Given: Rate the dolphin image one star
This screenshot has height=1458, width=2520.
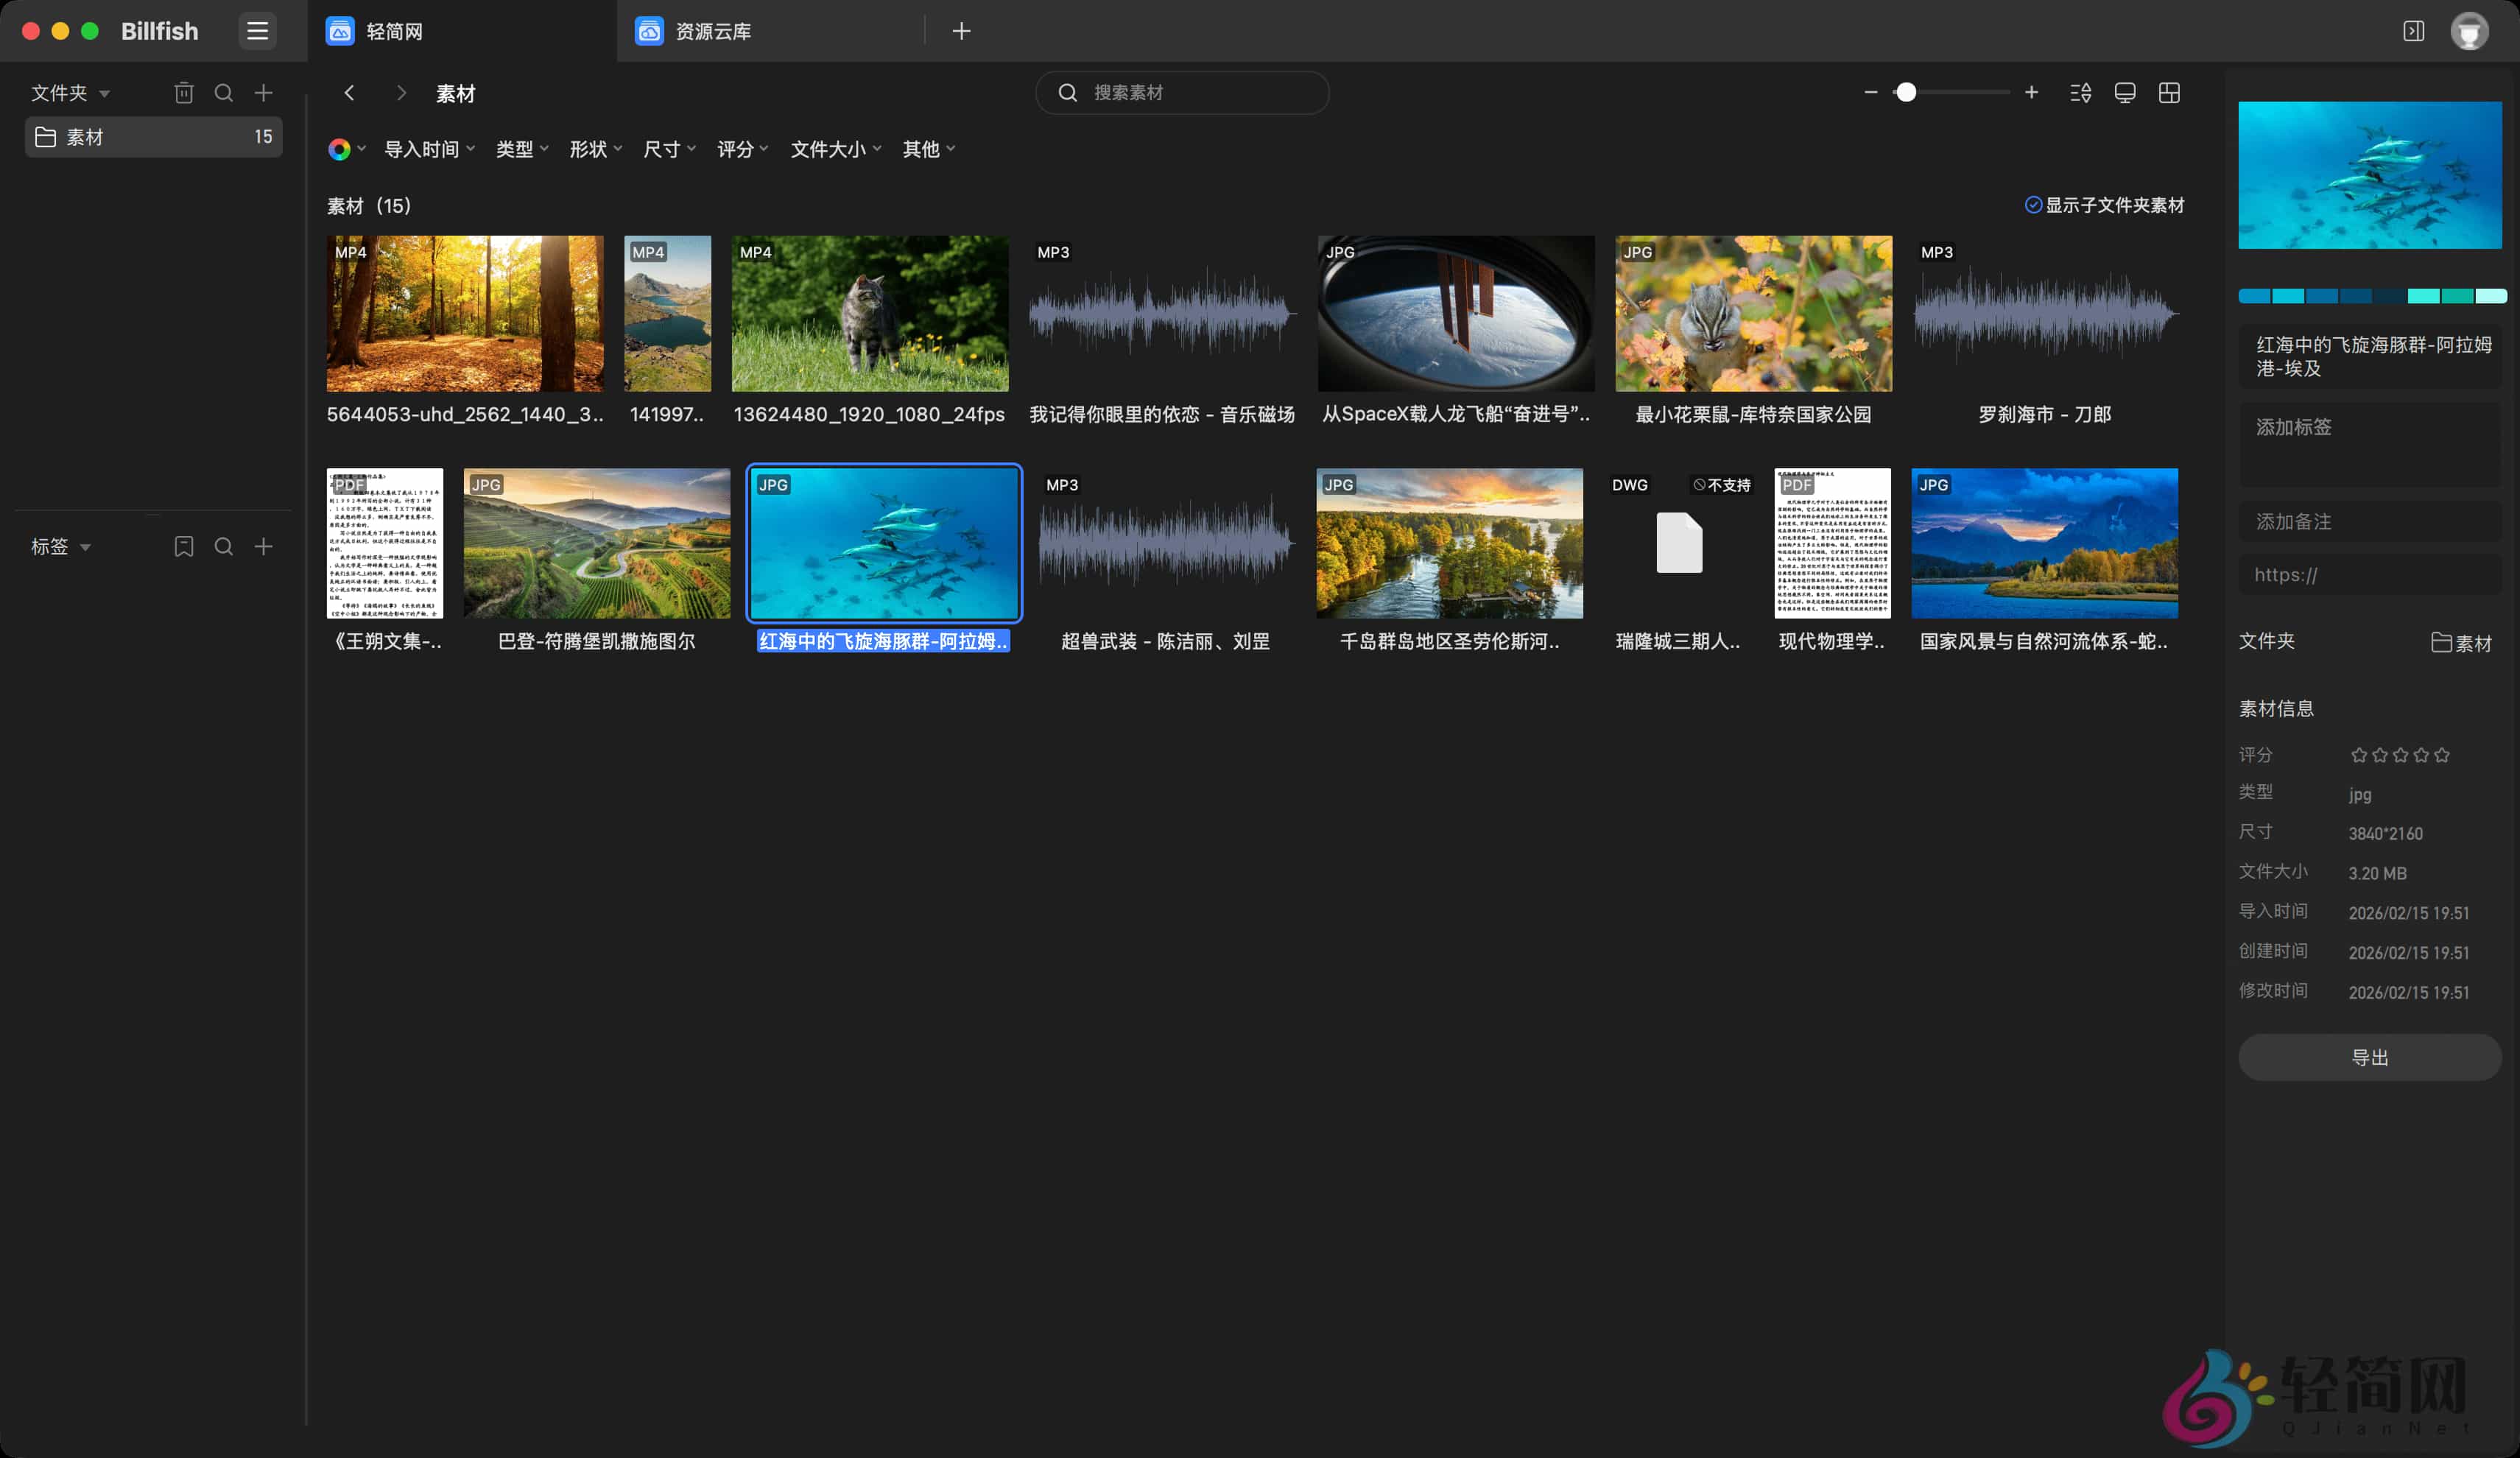Looking at the screenshot, I should click(2358, 755).
